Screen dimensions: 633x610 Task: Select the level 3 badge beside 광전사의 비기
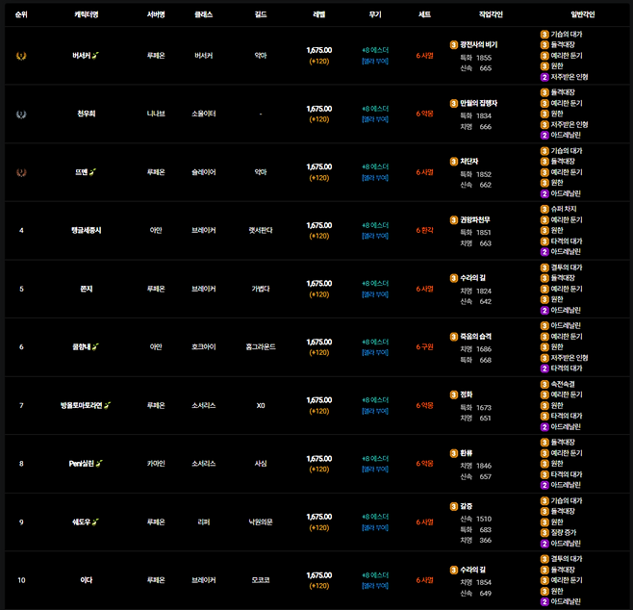click(x=454, y=44)
